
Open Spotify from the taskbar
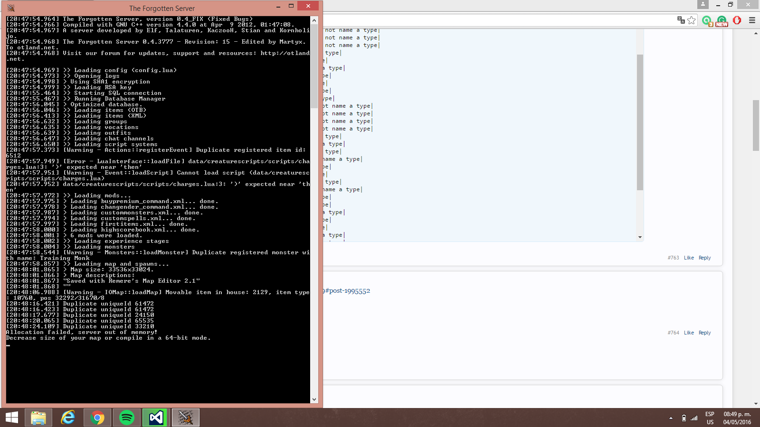click(x=127, y=418)
